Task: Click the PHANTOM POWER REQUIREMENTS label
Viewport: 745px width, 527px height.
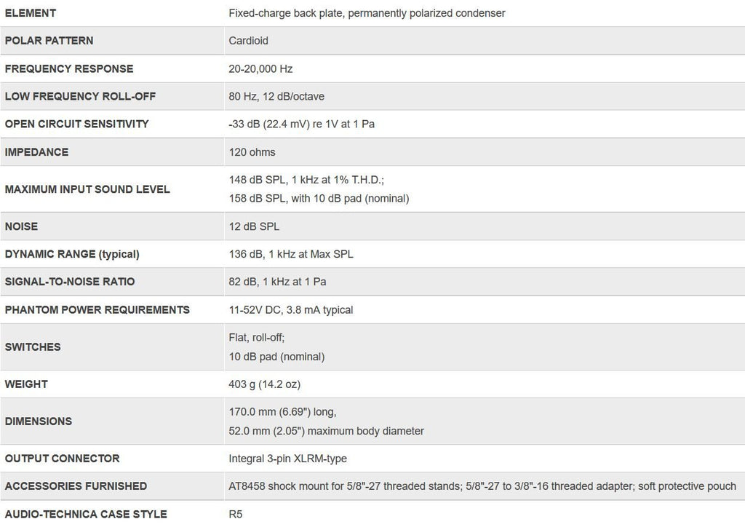Action: point(97,309)
